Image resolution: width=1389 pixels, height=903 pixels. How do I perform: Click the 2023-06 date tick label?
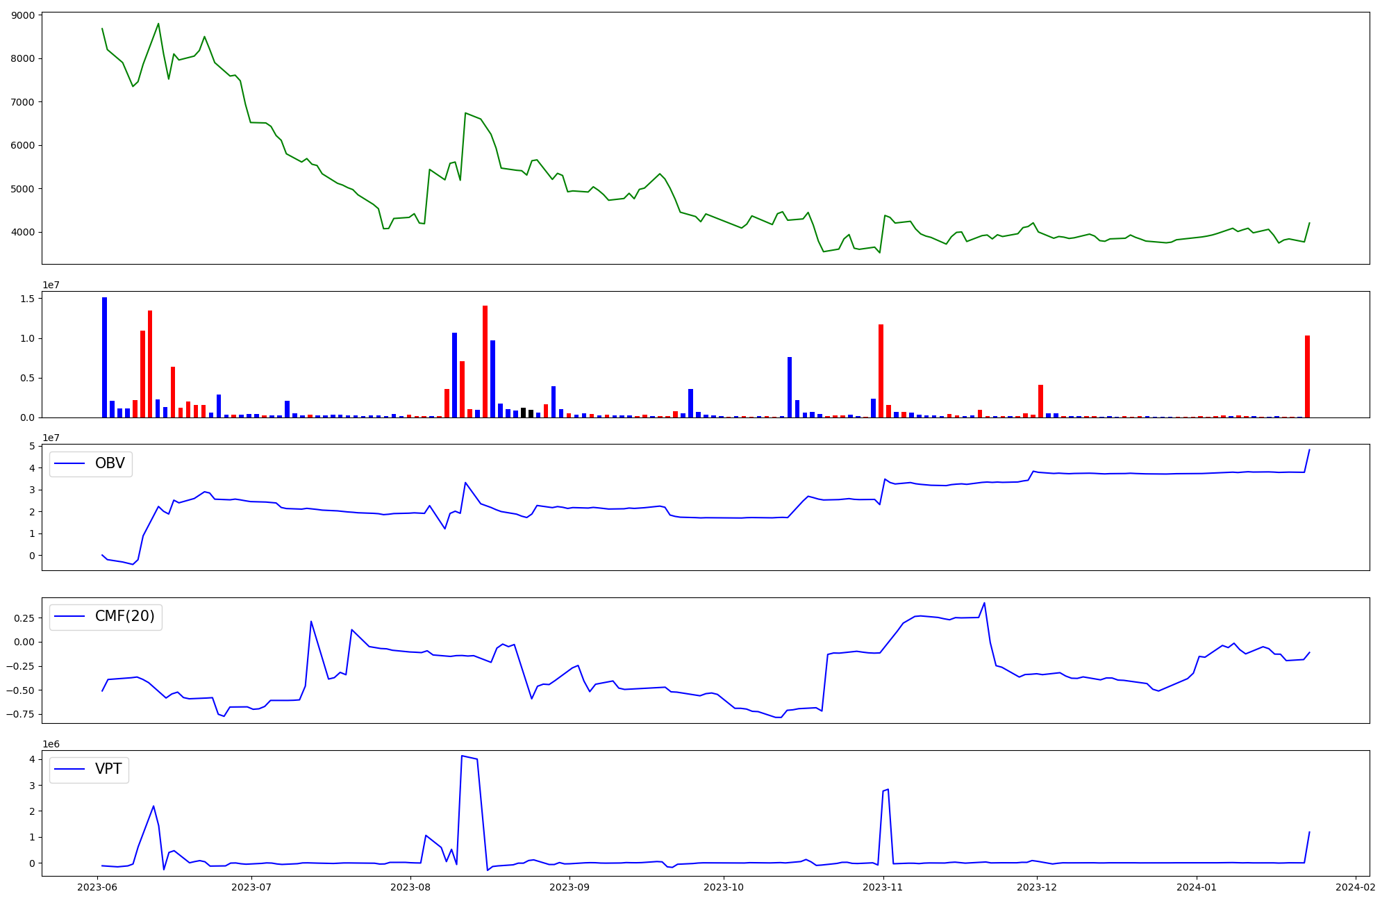point(97,887)
